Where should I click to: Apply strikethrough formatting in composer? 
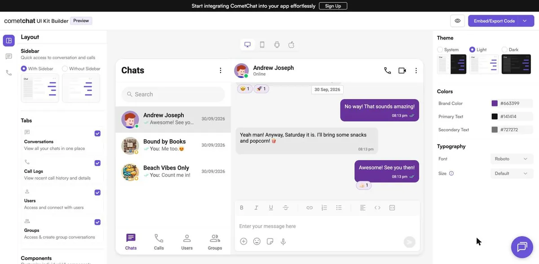(286, 208)
